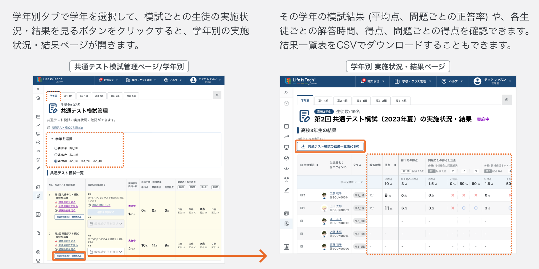
Task: Switch to 高3_2組 tab on results page
Action: point(381,101)
